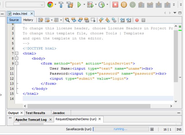Viewport: 185px width, 135px height.
Task: Click the Last Edit icon in editor toolbar
Action: (x=41, y=20)
